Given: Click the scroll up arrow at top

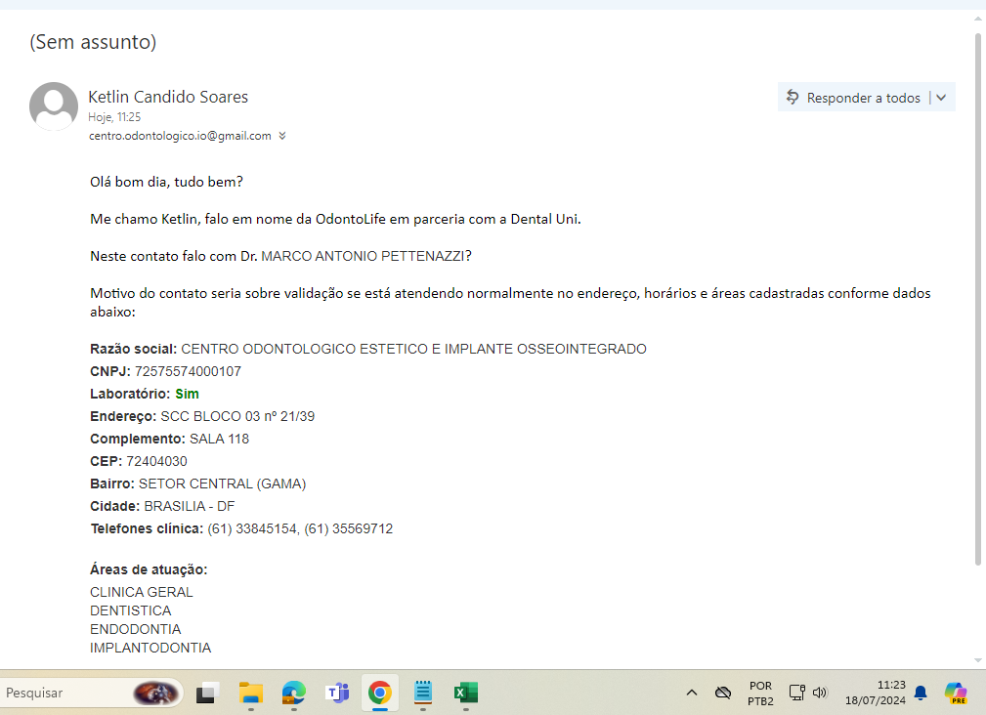Looking at the screenshot, I should point(978,19).
